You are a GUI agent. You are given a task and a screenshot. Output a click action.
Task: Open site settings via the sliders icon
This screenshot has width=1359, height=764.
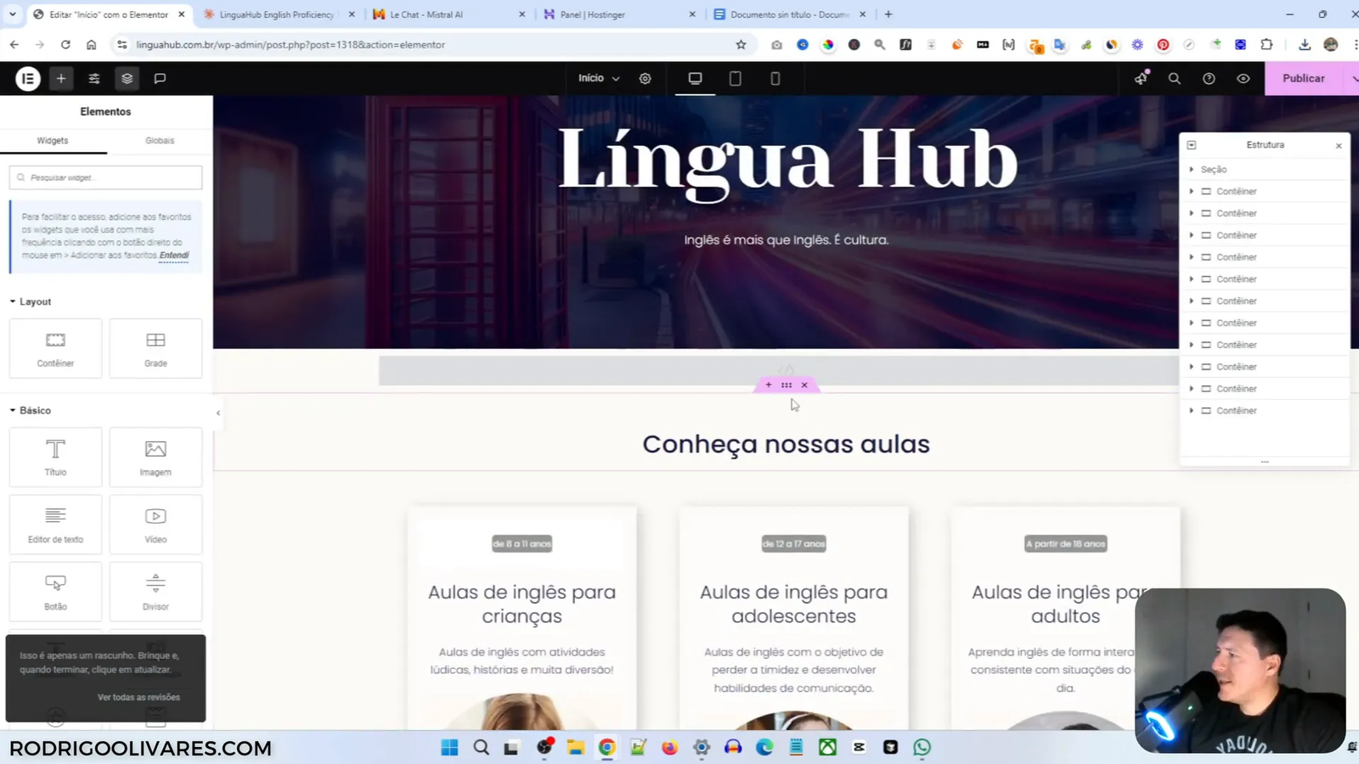[93, 78]
